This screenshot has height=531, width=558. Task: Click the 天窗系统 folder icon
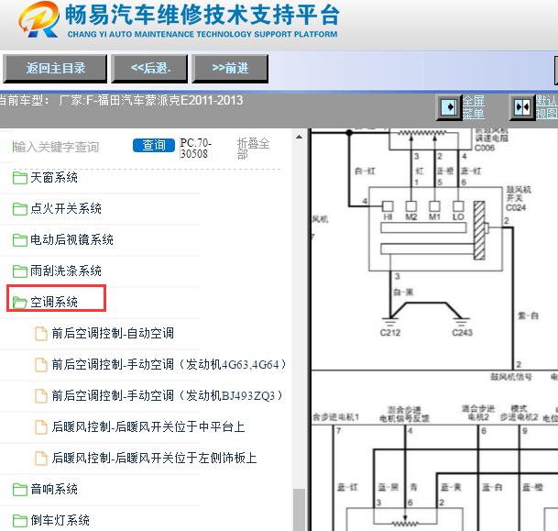(20, 178)
